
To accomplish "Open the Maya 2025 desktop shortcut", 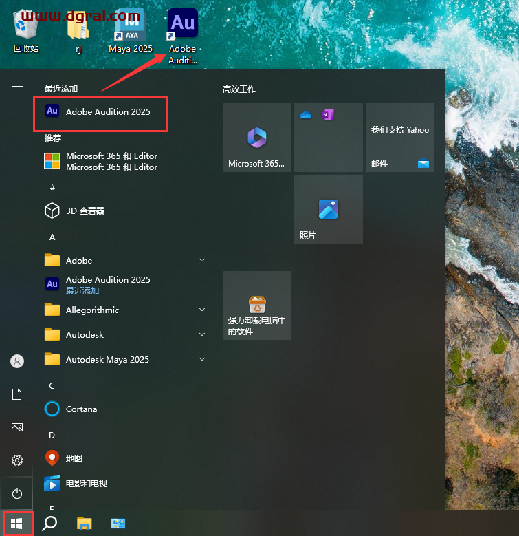I will pos(130,30).
